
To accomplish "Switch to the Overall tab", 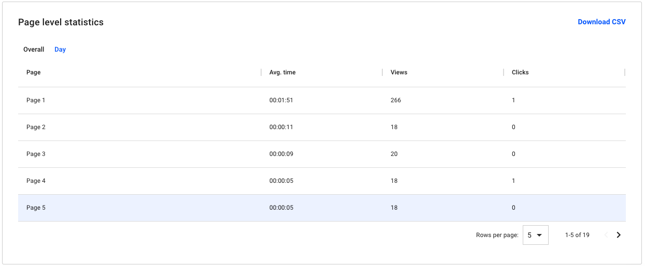I will 34,50.
